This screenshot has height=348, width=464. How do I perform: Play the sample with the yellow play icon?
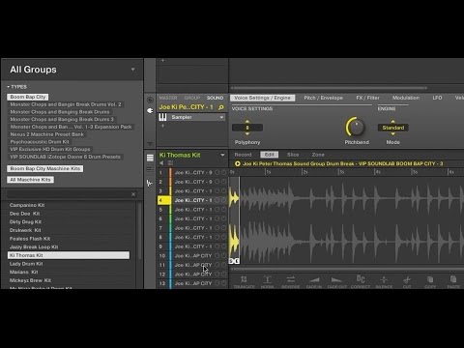pyautogui.click(x=238, y=163)
